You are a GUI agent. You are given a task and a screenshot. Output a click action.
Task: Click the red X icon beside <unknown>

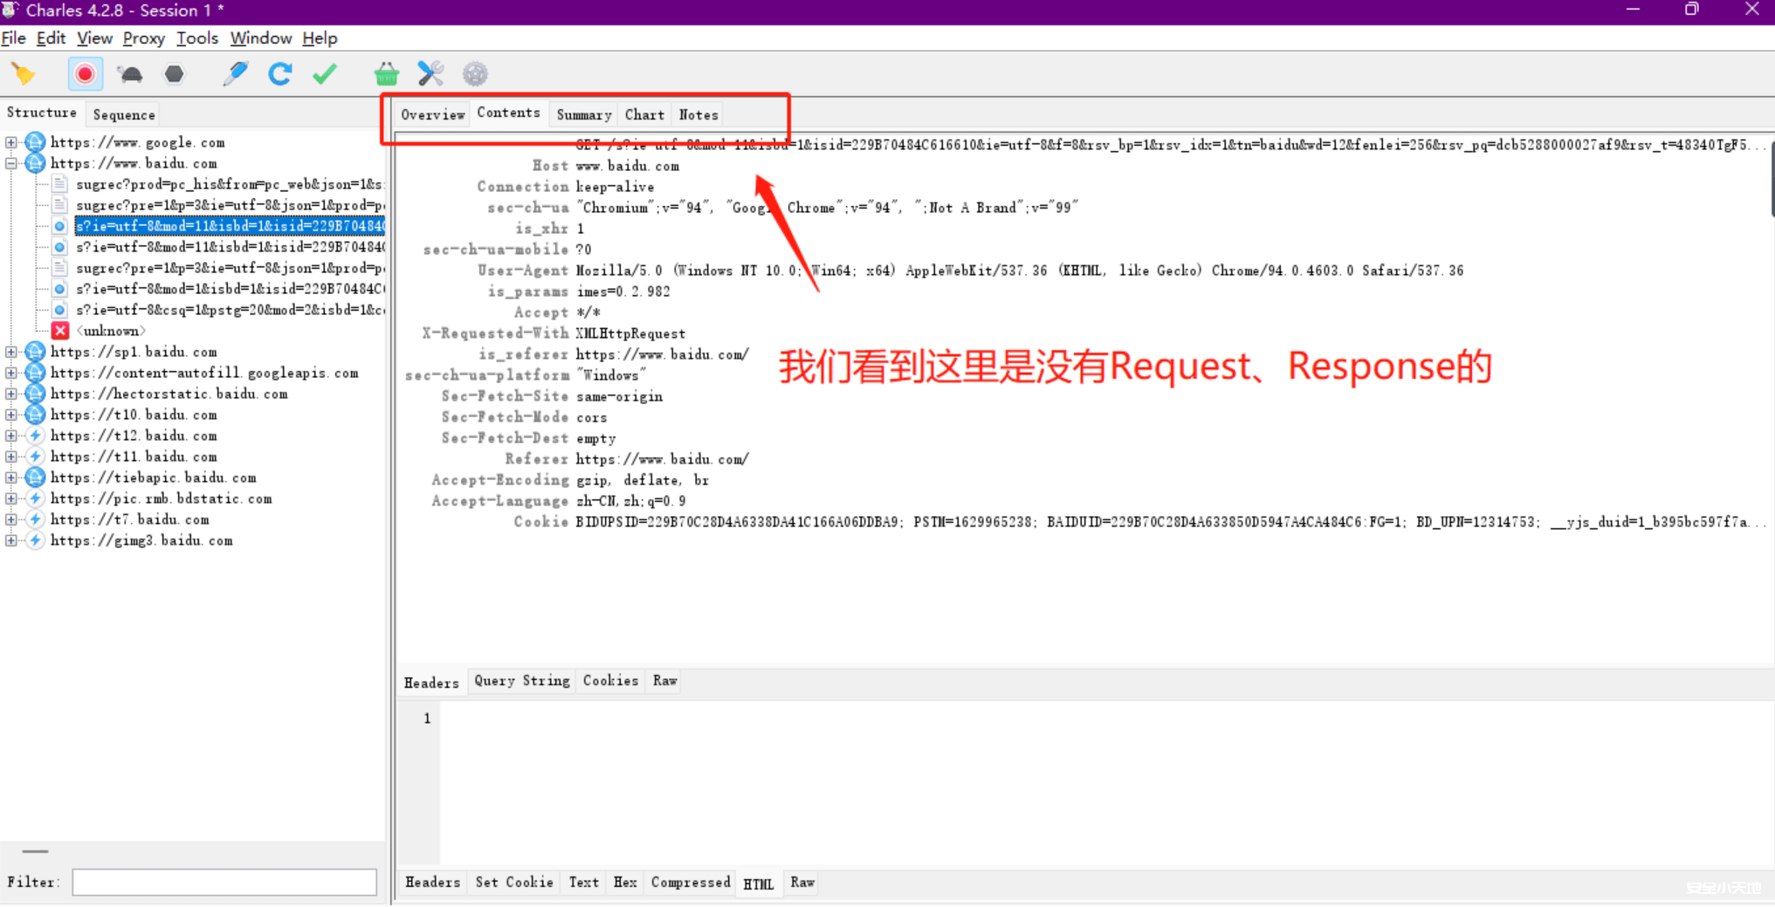[x=60, y=331]
